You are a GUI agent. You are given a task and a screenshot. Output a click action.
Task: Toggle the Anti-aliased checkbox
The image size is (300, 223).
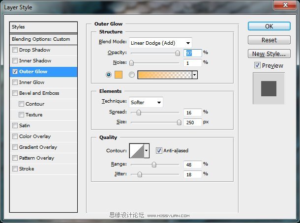[x=159, y=151]
